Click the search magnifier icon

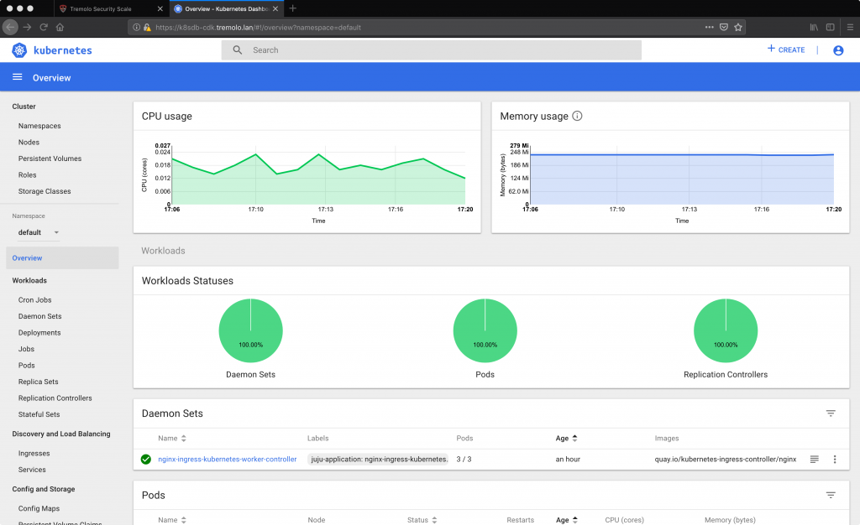tap(238, 49)
